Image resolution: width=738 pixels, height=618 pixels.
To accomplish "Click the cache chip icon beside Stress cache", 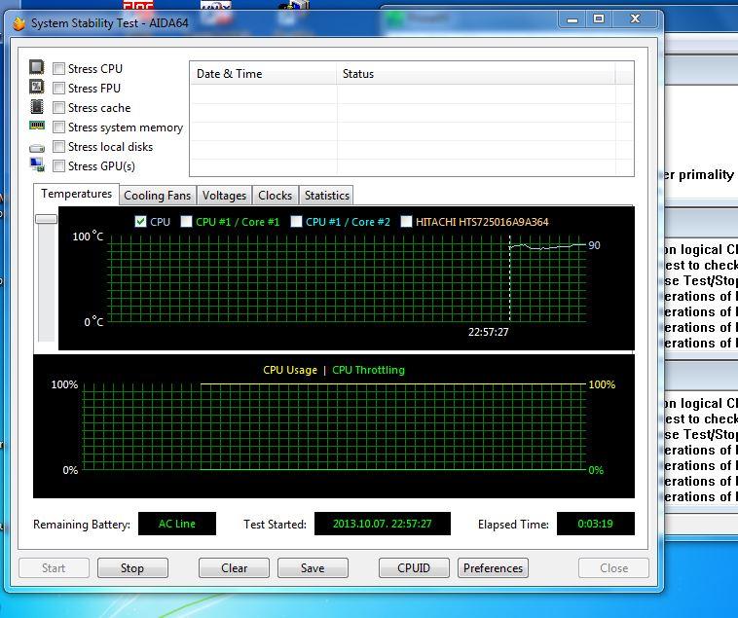I will 37,107.
